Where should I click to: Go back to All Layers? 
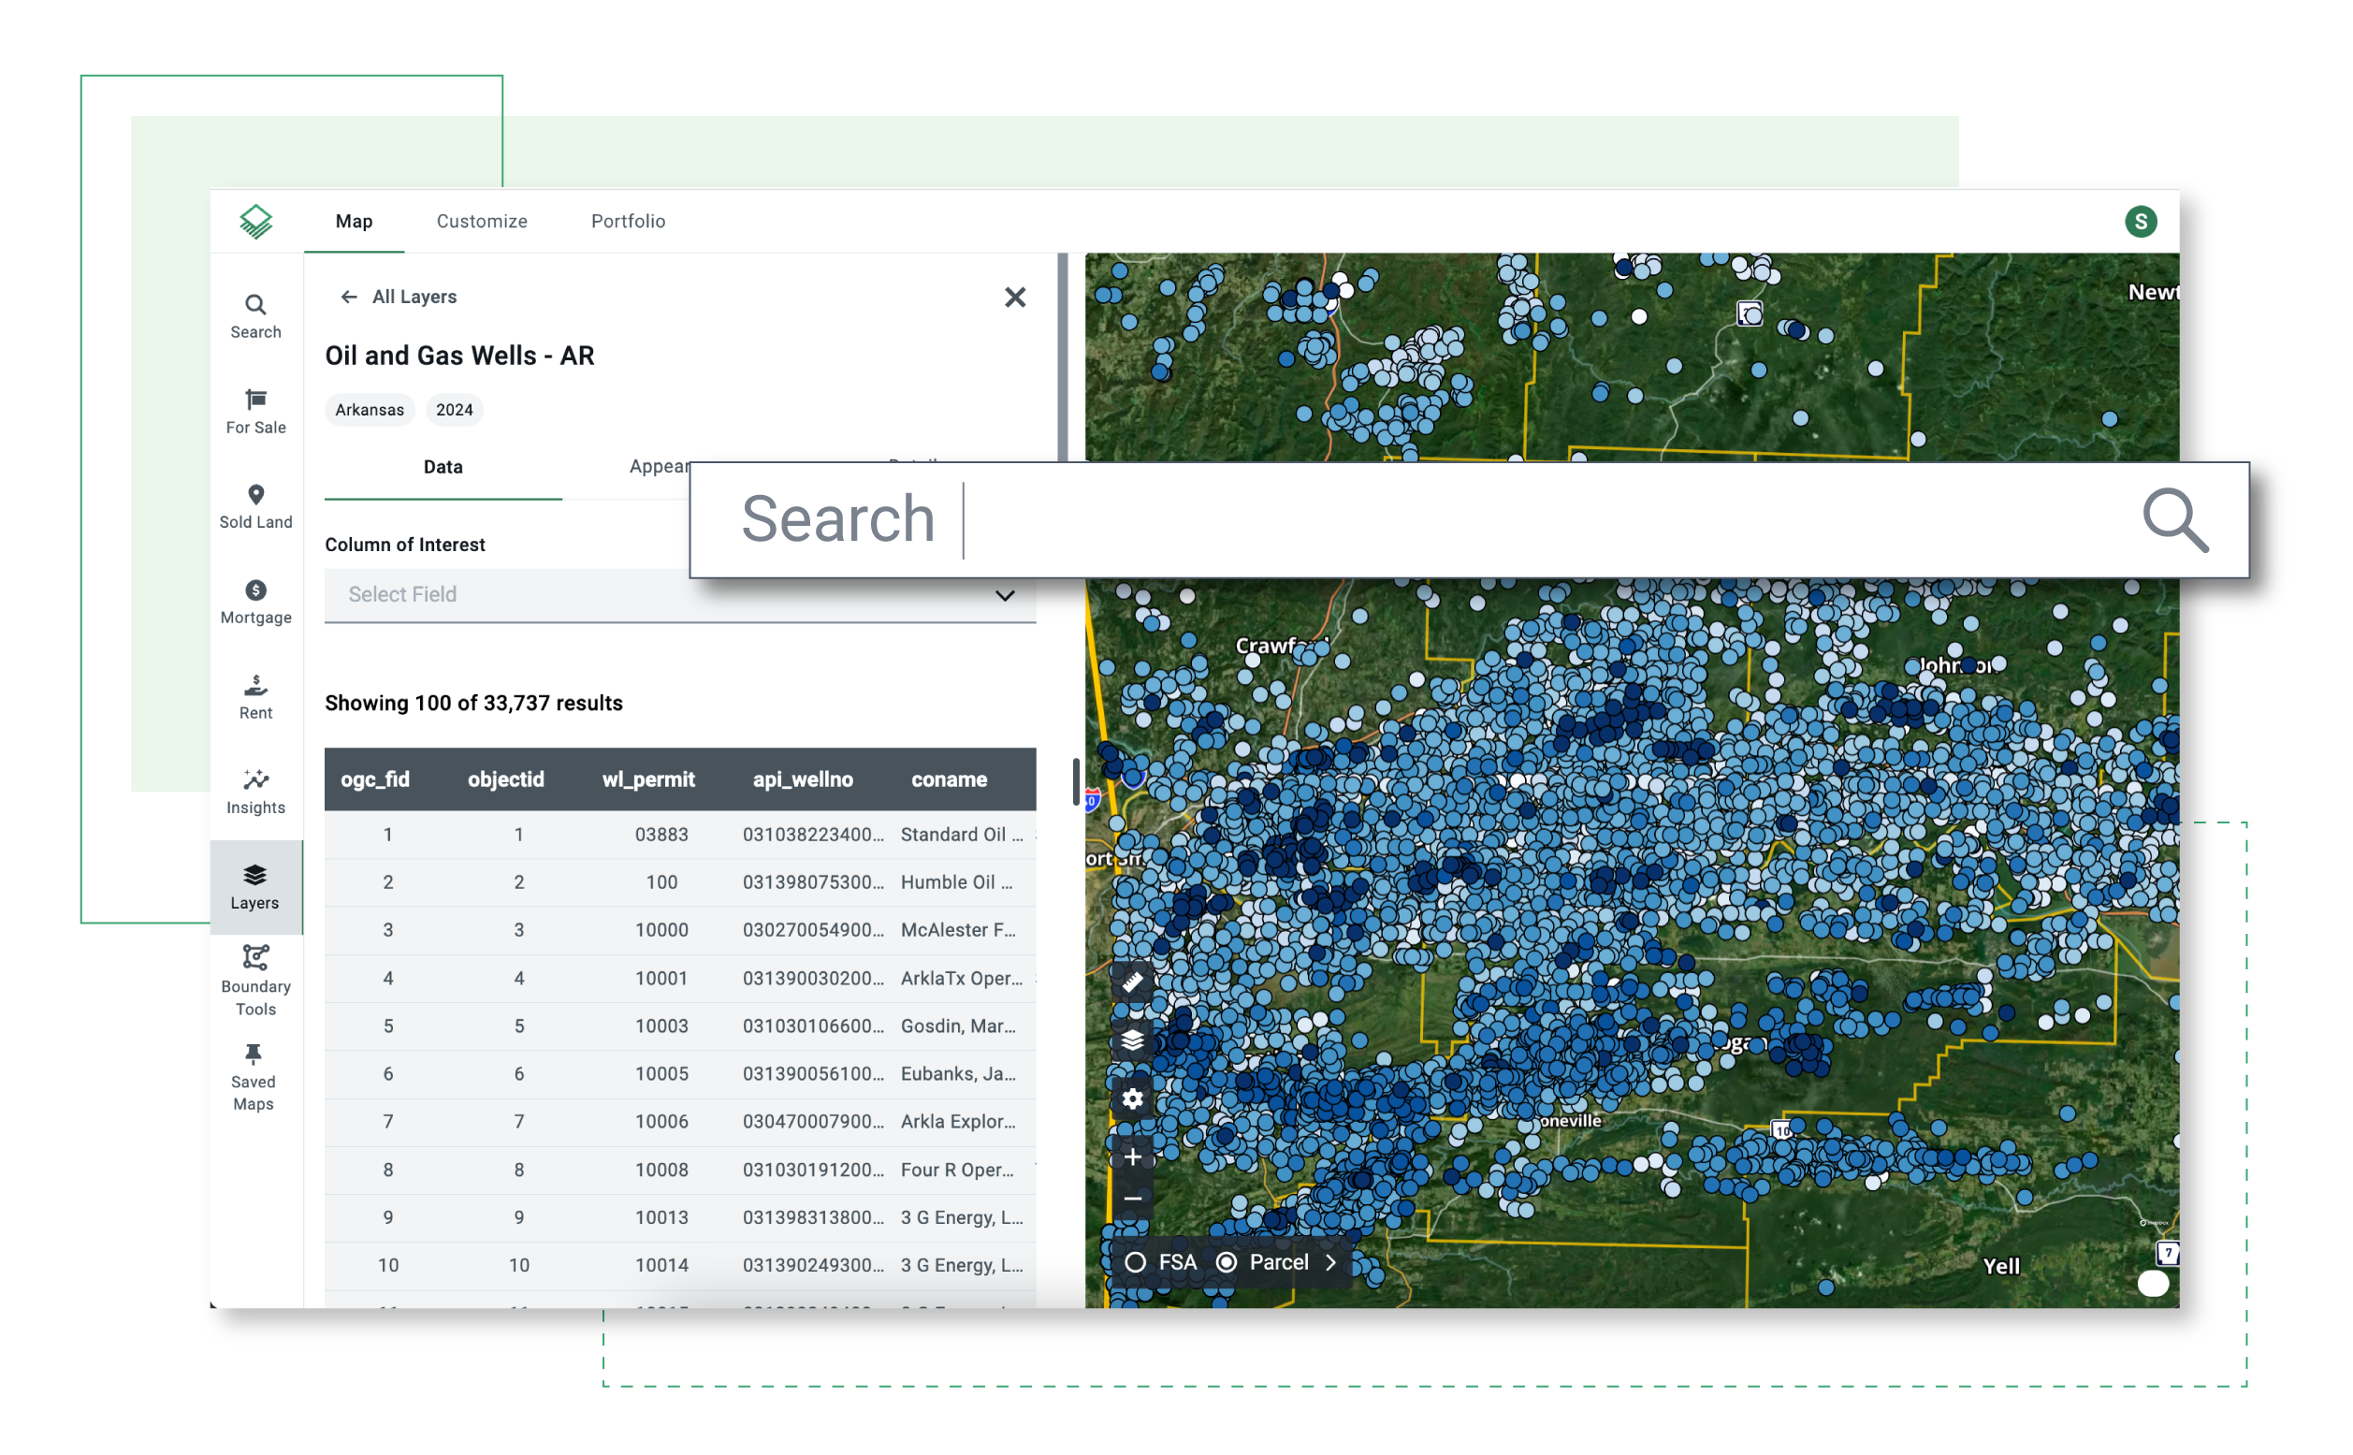398,297
